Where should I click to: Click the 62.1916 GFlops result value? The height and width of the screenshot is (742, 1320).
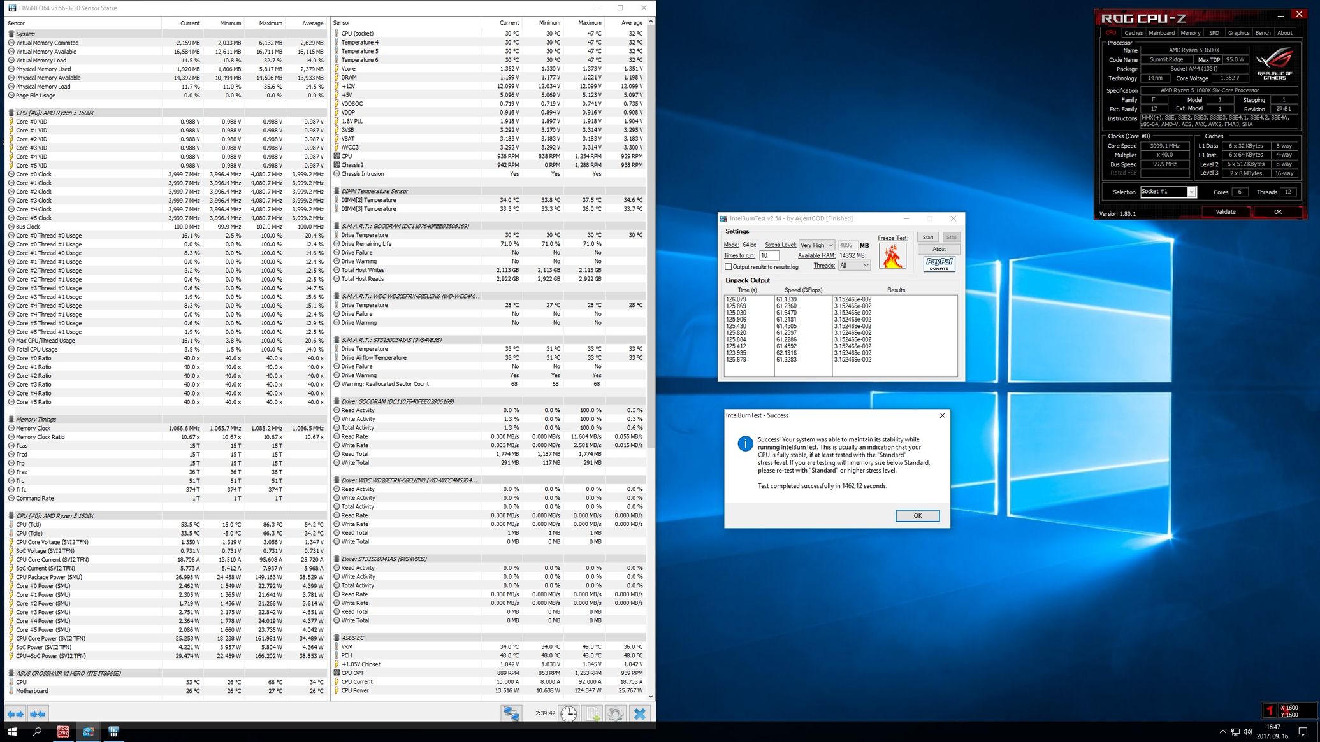coord(786,353)
